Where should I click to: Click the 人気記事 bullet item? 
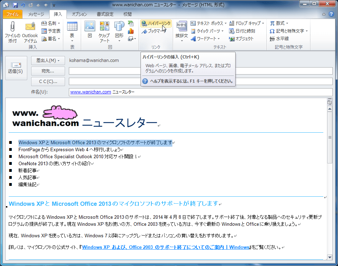pyautogui.click(x=27, y=177)
